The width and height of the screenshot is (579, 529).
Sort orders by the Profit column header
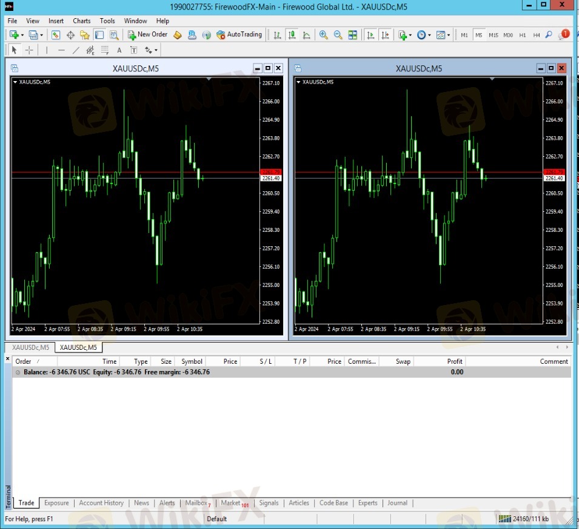click(x=455, y=361)
